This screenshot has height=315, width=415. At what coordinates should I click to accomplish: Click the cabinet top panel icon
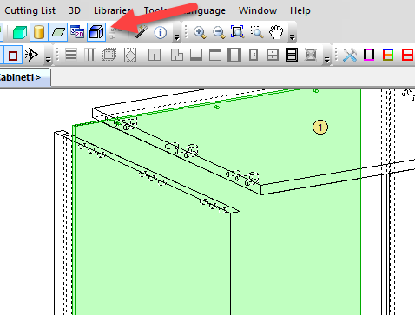[215, 55]
